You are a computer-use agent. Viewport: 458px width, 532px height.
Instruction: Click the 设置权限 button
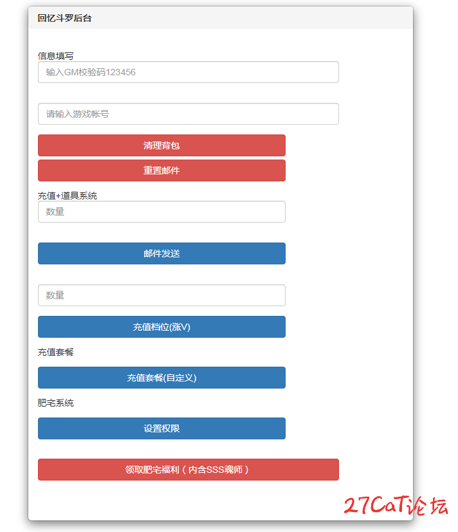click(161, 428)
